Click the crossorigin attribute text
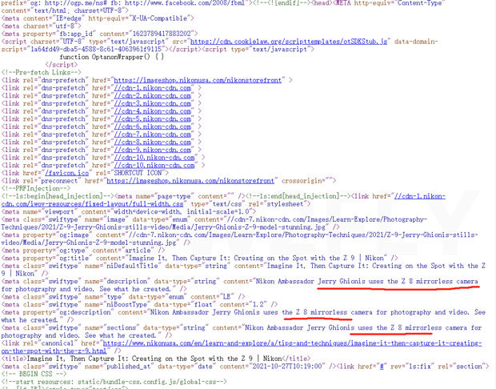This screenshot has width=496, height=389. 306,181
